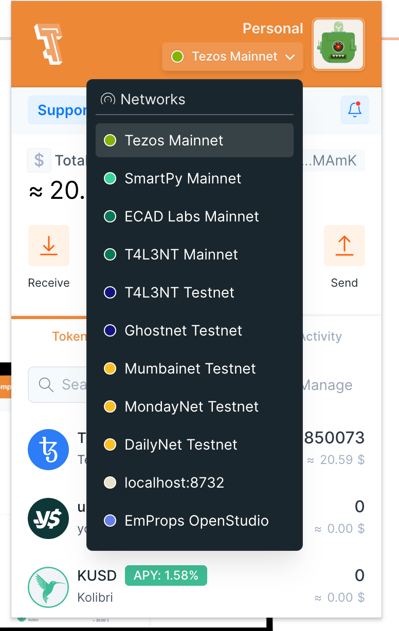
Task: Switch to the Tokens tab
Action: (x=69, y=337)
